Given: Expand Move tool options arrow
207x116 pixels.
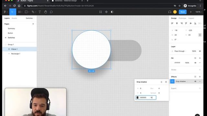Looking at the screenshot, I should [15, 12].
